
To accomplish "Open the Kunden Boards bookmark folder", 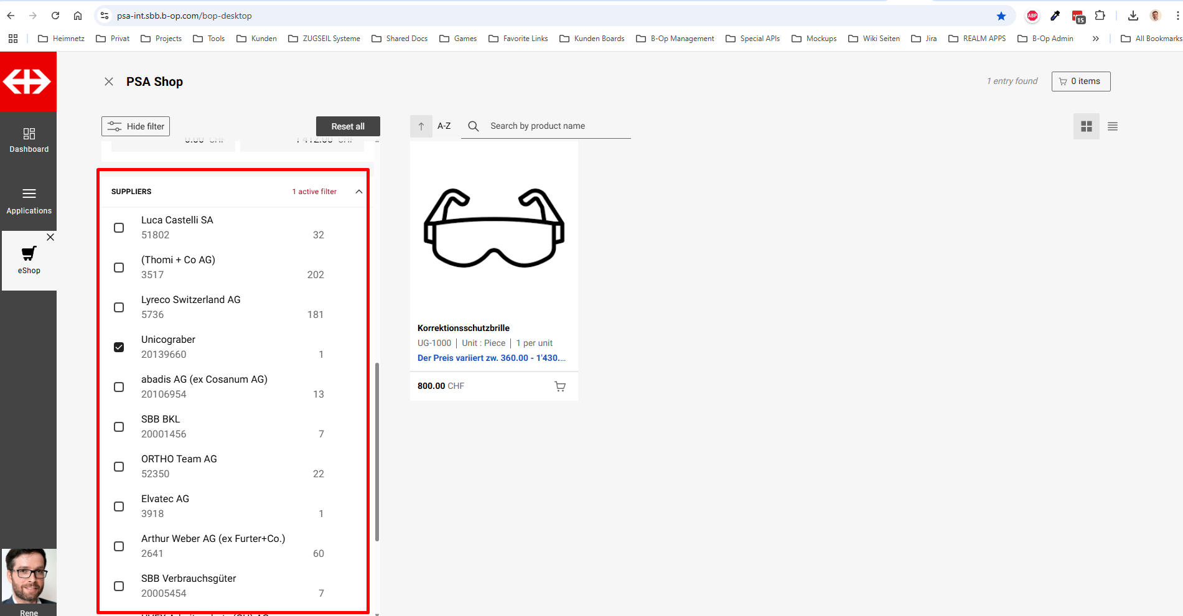I will tap(592, 39).
